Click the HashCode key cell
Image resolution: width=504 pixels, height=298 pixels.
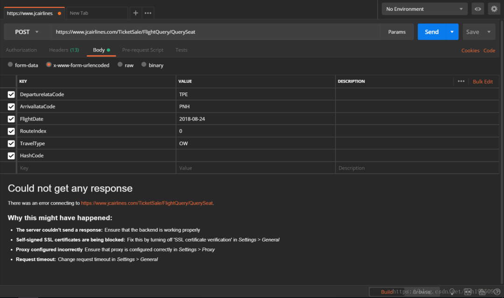coord(96,156)
